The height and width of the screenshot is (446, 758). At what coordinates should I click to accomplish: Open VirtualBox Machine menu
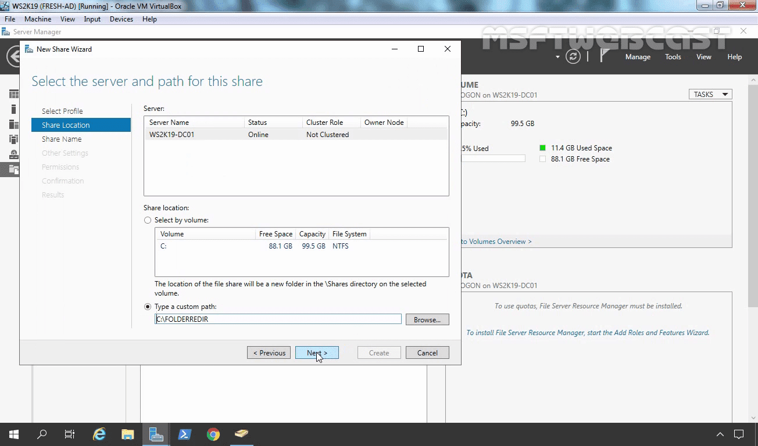(x=38, y=19)
